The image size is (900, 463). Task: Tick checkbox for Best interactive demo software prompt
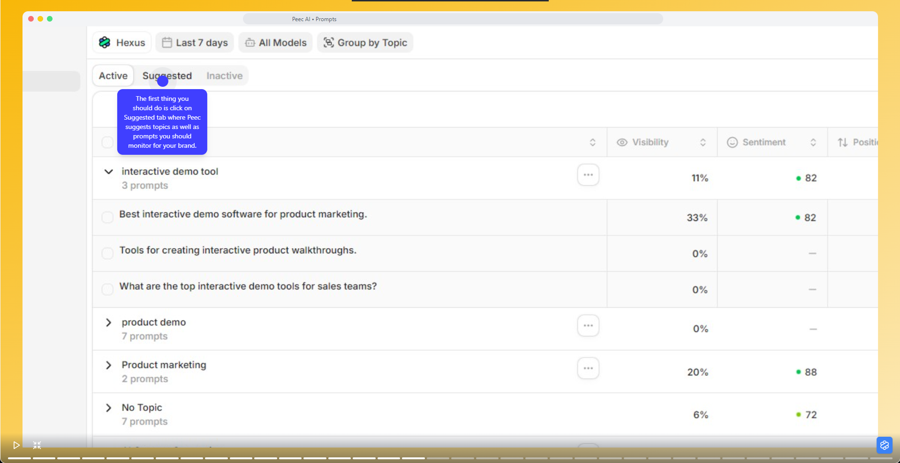[107, 217]
